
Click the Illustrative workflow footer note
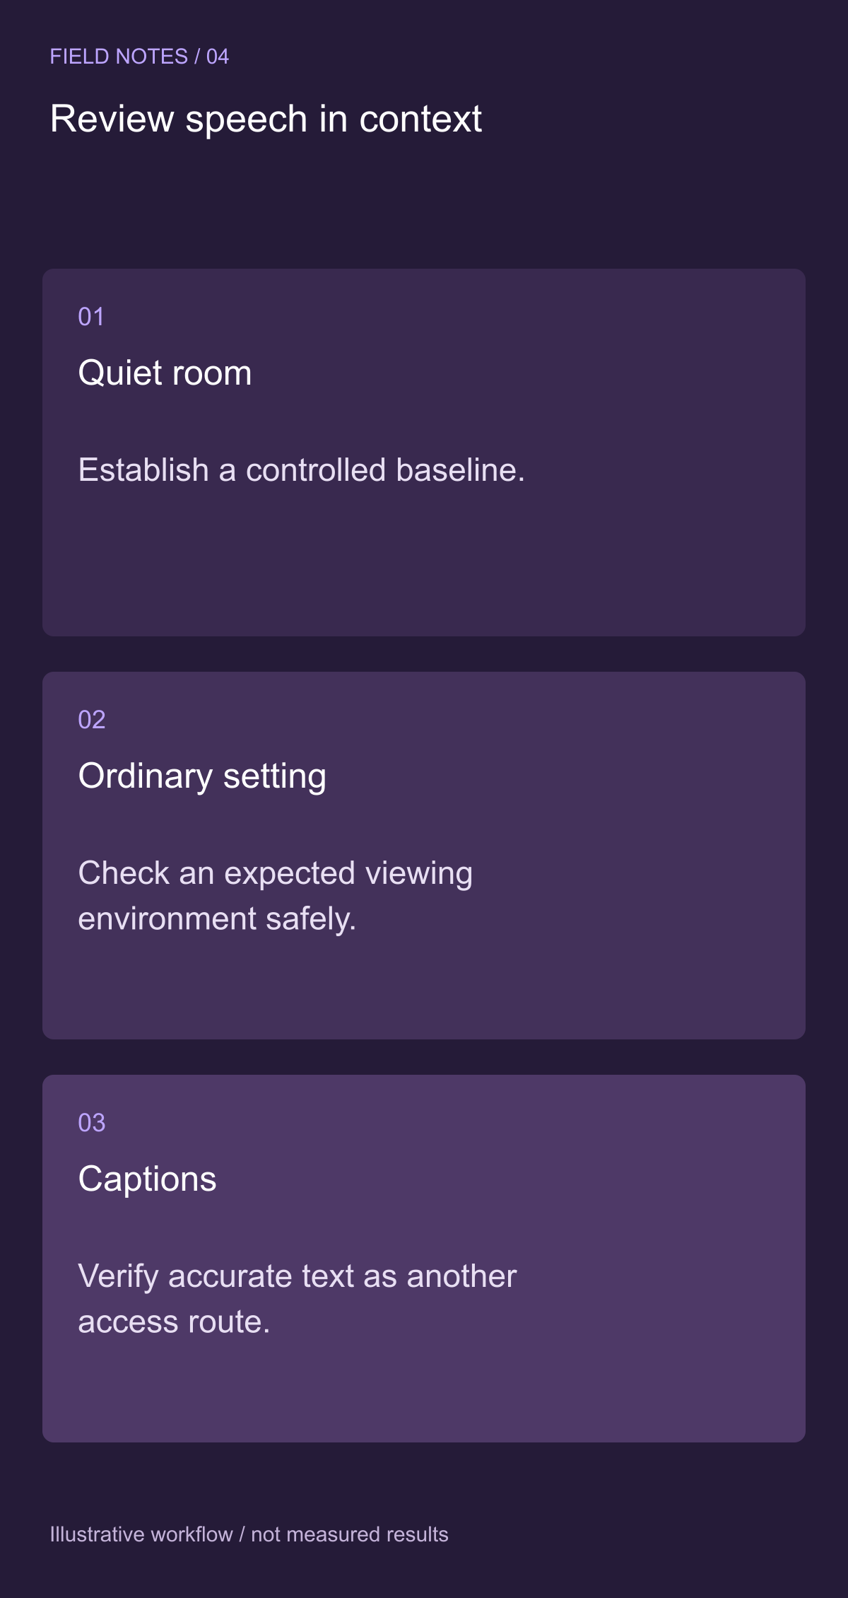[x=249, y=1534]
